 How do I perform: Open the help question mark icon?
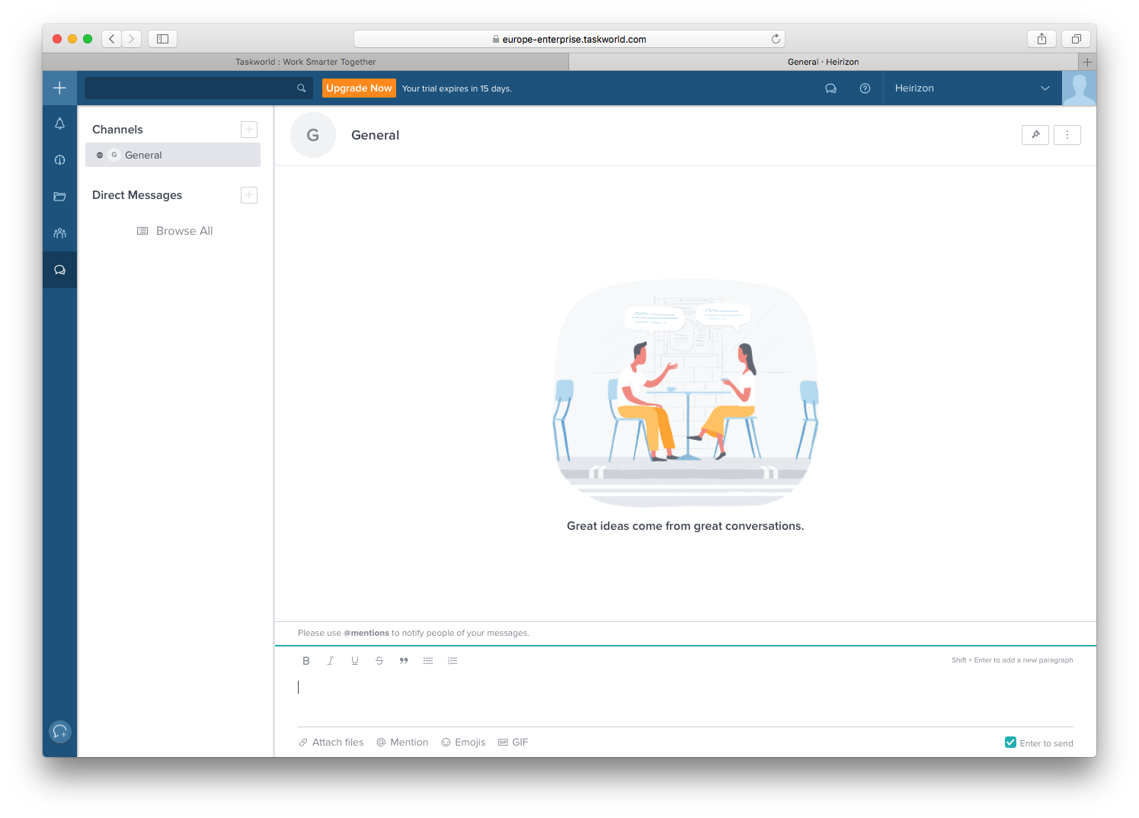point(865,88)
